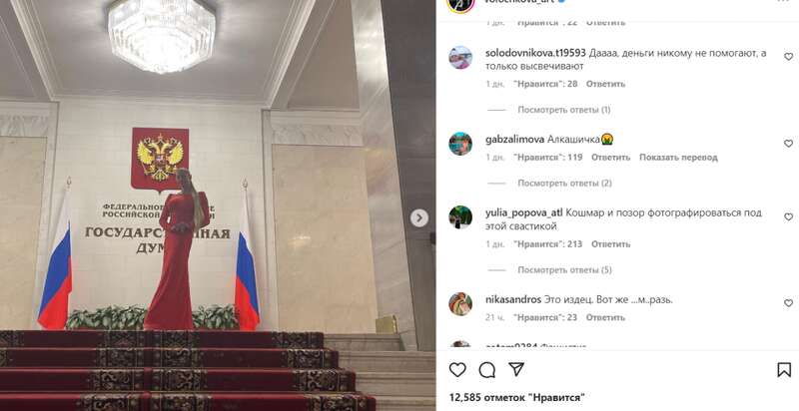Like the gabzalimova comment with its heart
This screenshot has width=799, height=411.
788,144
